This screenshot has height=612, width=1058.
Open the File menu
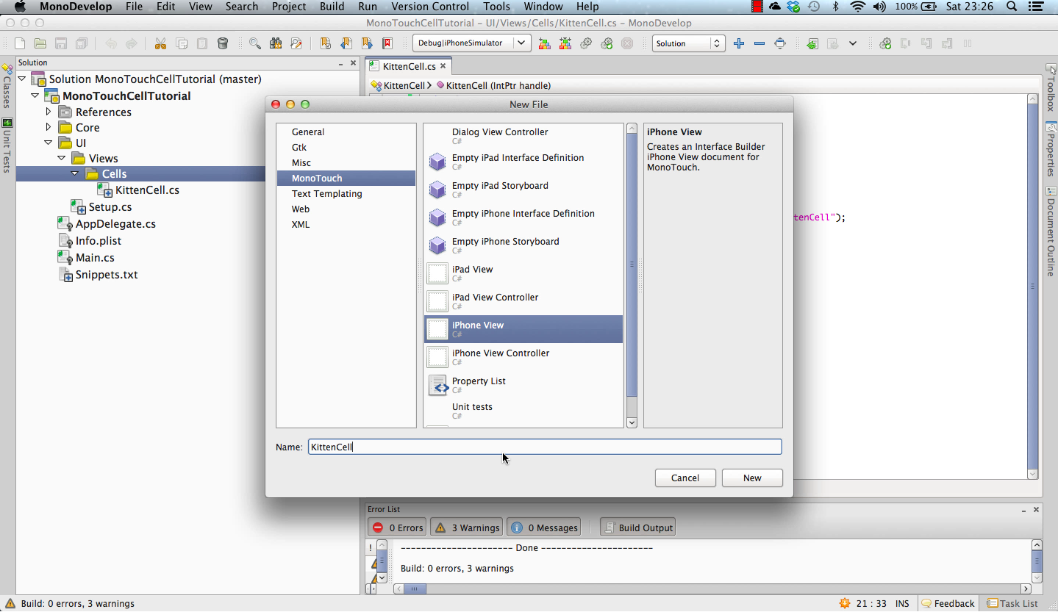tap(134, 7)
